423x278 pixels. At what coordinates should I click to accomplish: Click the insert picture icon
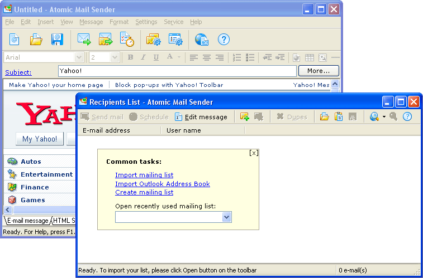322,57
